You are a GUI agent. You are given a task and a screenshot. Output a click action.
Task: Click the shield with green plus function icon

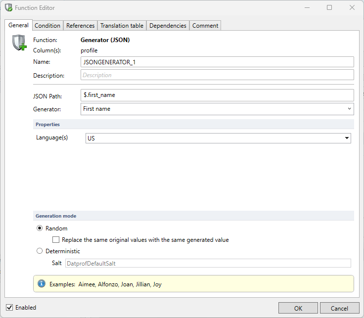[x=19, y=43]
